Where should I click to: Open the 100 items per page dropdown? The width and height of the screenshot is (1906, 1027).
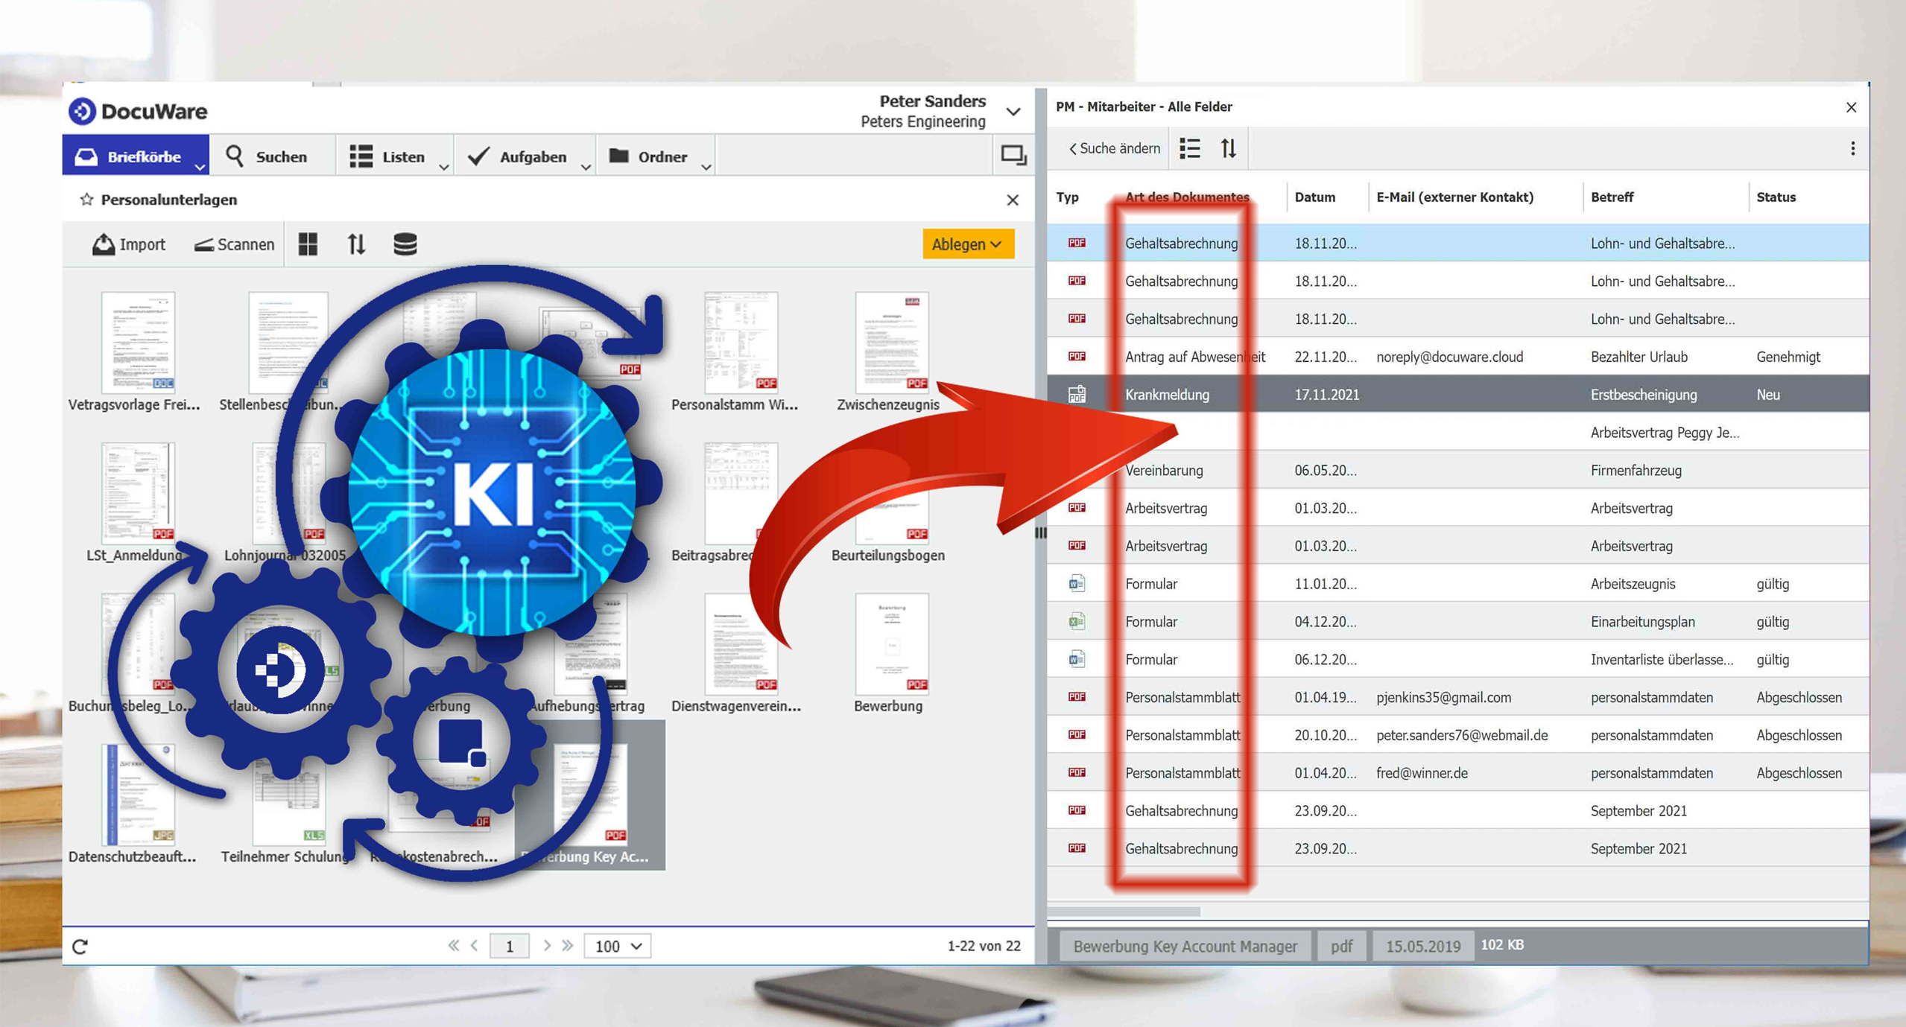pos(617,946)
